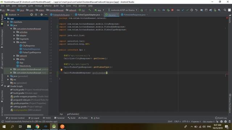Open the SDK Manager icon
The height and width of the screenshot is (130, 232).
point(219,10)
